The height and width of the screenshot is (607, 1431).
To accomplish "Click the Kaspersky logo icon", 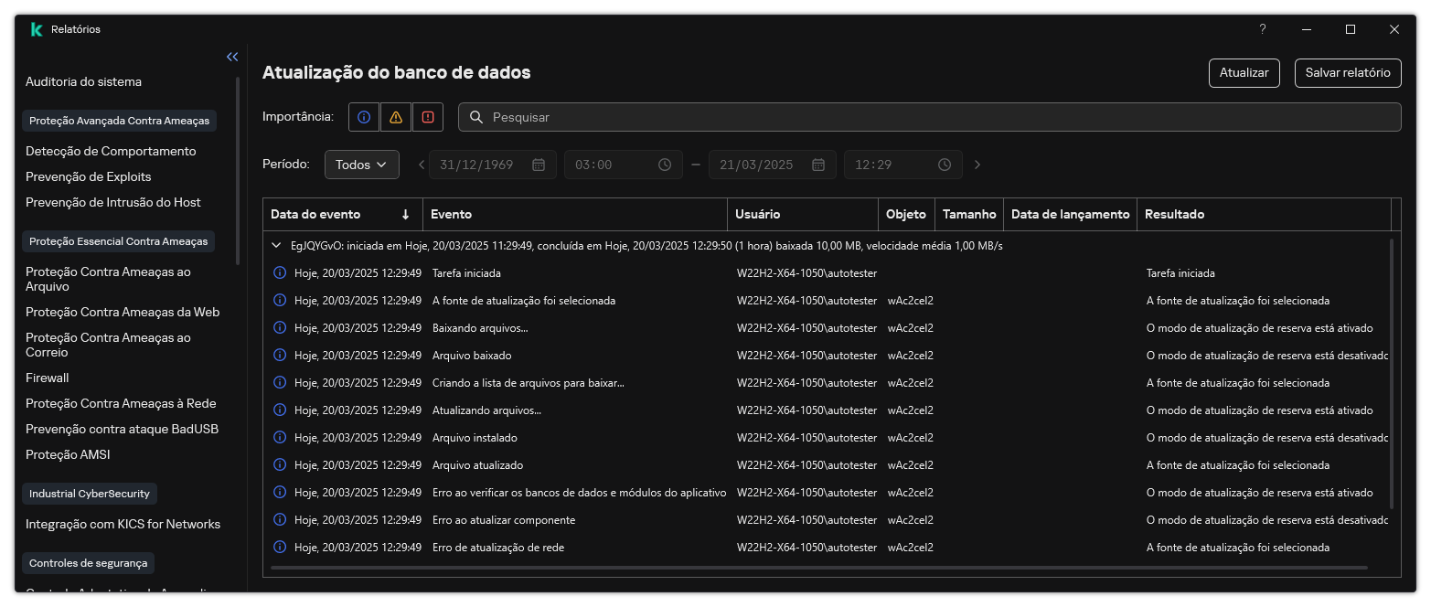I will coord(35,28).
